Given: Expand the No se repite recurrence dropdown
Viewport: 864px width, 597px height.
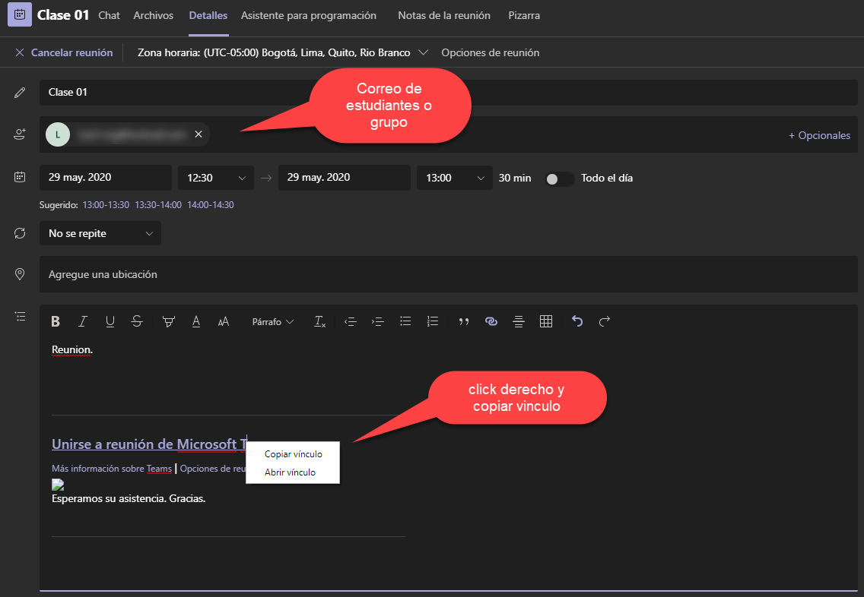Looking at the screenshot, I should pos(100,233).
